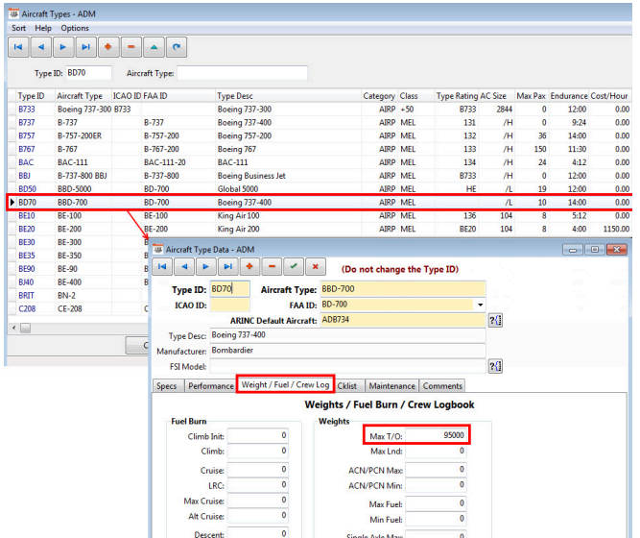Viewport: 640px width, 538px height.
Task: Select the BE35 row in the grid
Action: tap(78, 256)
